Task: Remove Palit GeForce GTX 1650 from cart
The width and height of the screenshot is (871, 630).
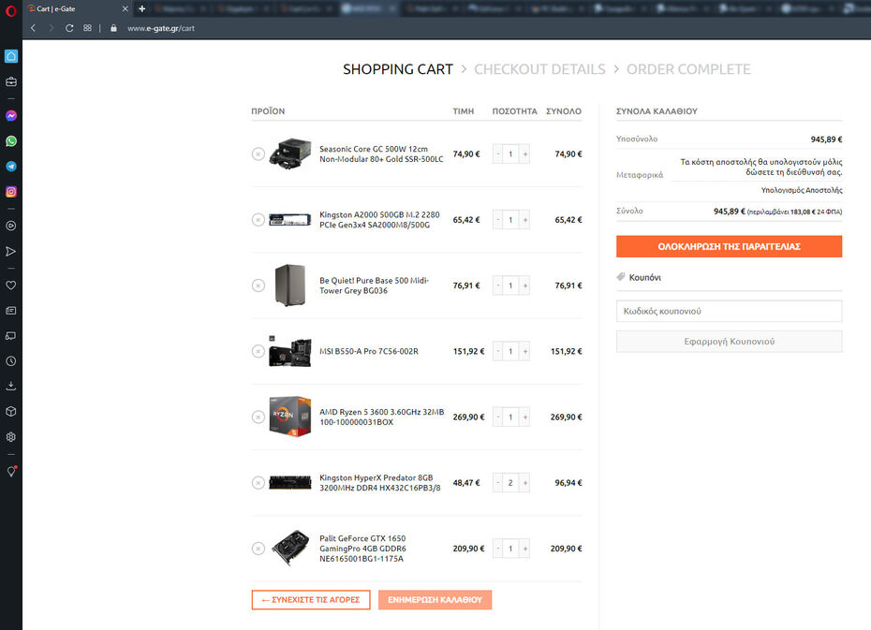Action: tap(258, 549)
